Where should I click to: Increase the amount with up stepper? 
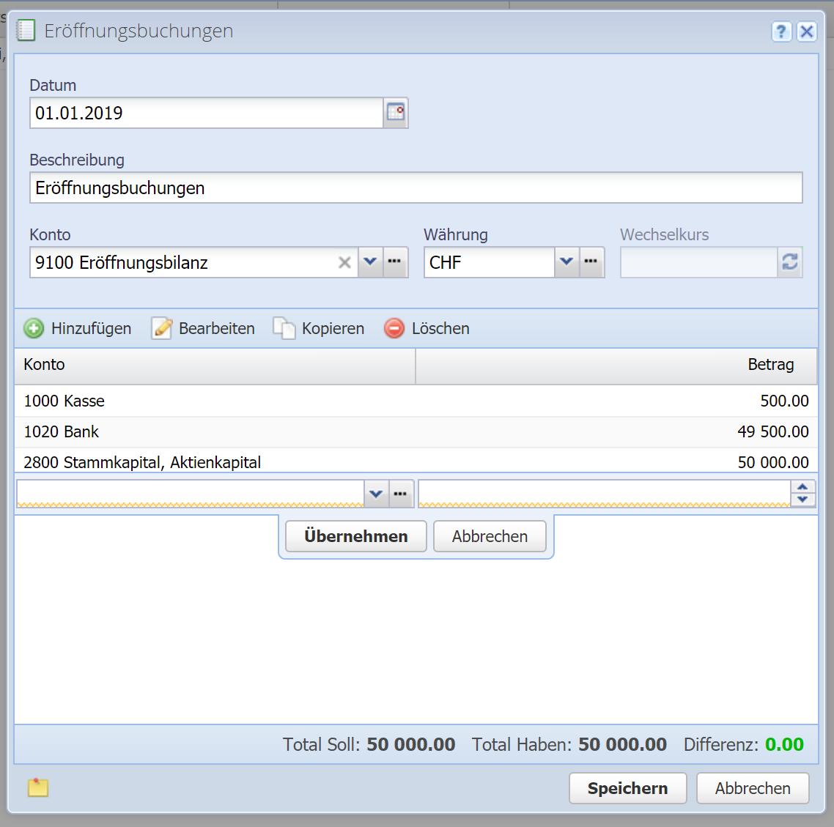pos(803,487)
